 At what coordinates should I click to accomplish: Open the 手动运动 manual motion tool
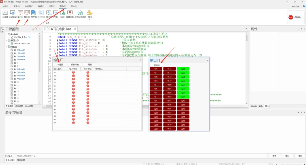click(12, 14)
